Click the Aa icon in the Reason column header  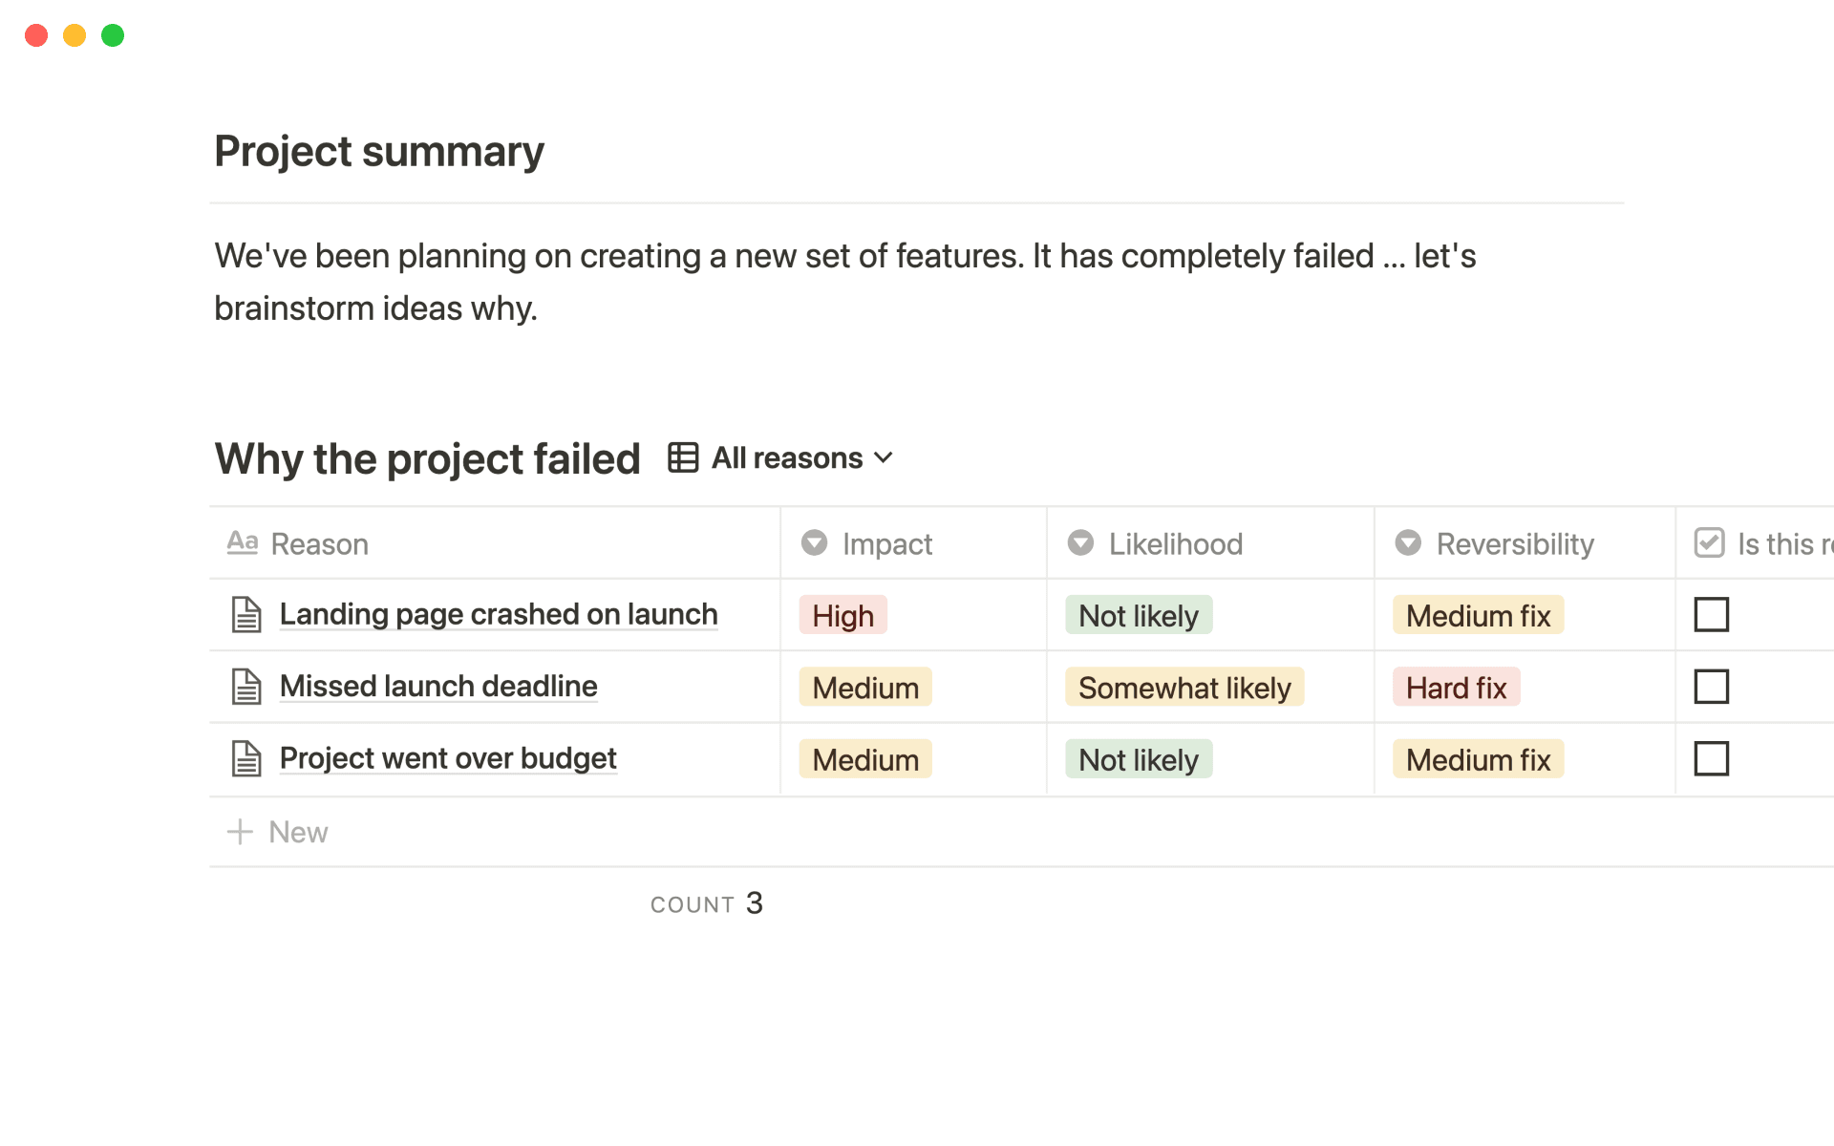[243, 542]
